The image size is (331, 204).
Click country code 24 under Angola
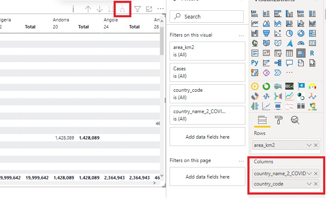point(106,27)
